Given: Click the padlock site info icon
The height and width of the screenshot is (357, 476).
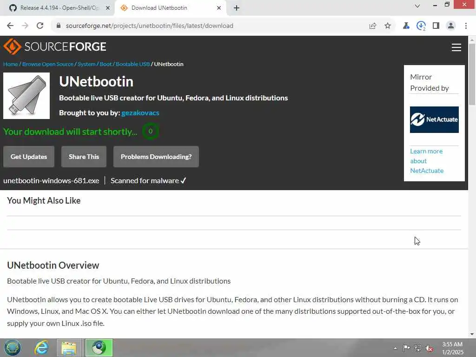Looking at the screenshot, I should point(58,26).
